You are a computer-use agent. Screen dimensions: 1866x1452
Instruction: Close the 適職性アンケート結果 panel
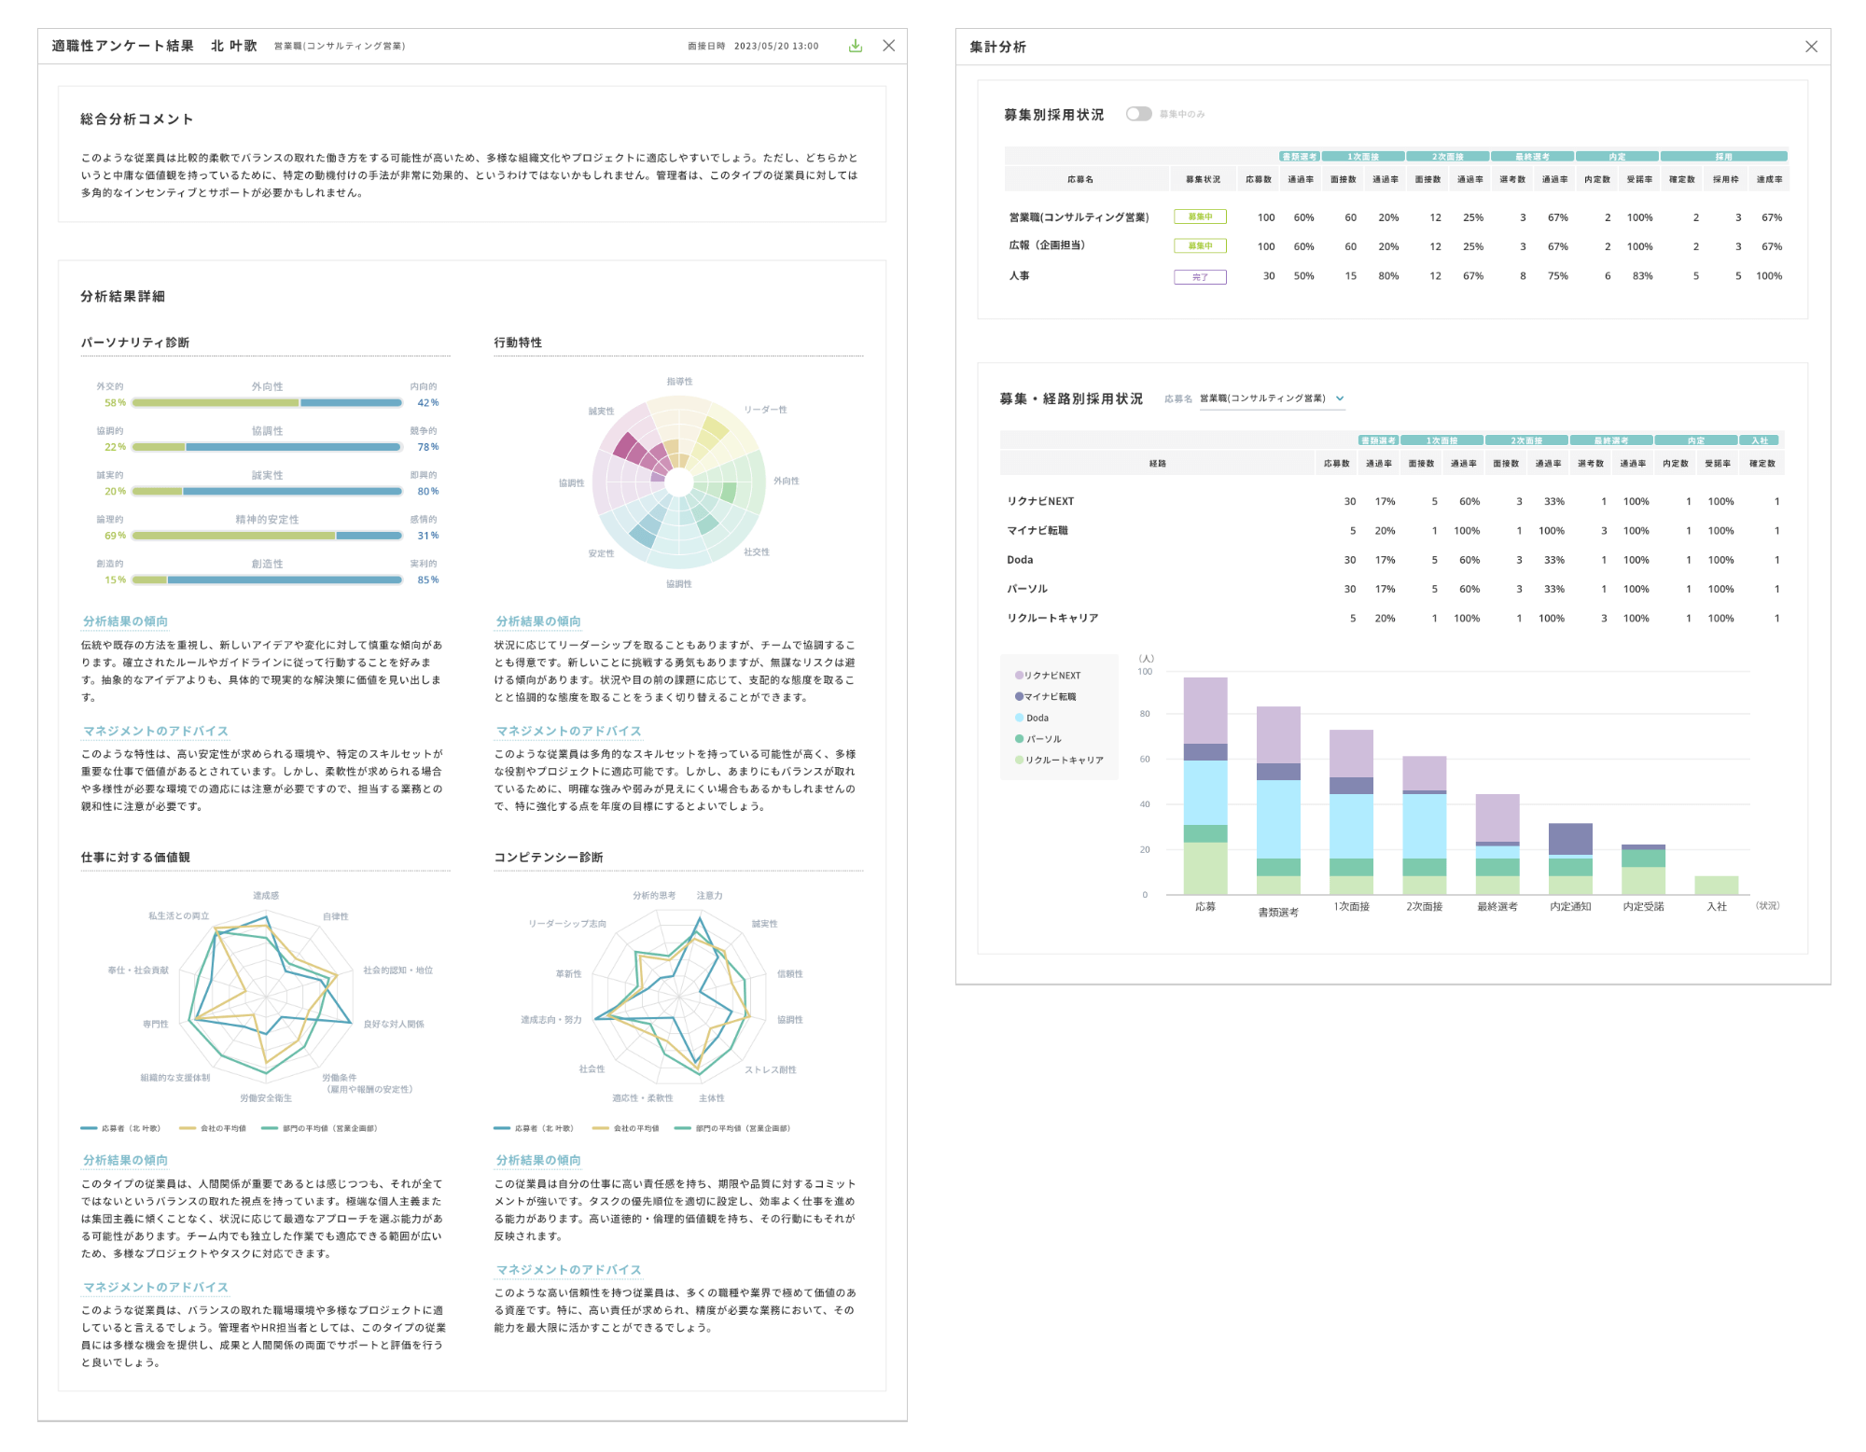[x=888, y=46]
